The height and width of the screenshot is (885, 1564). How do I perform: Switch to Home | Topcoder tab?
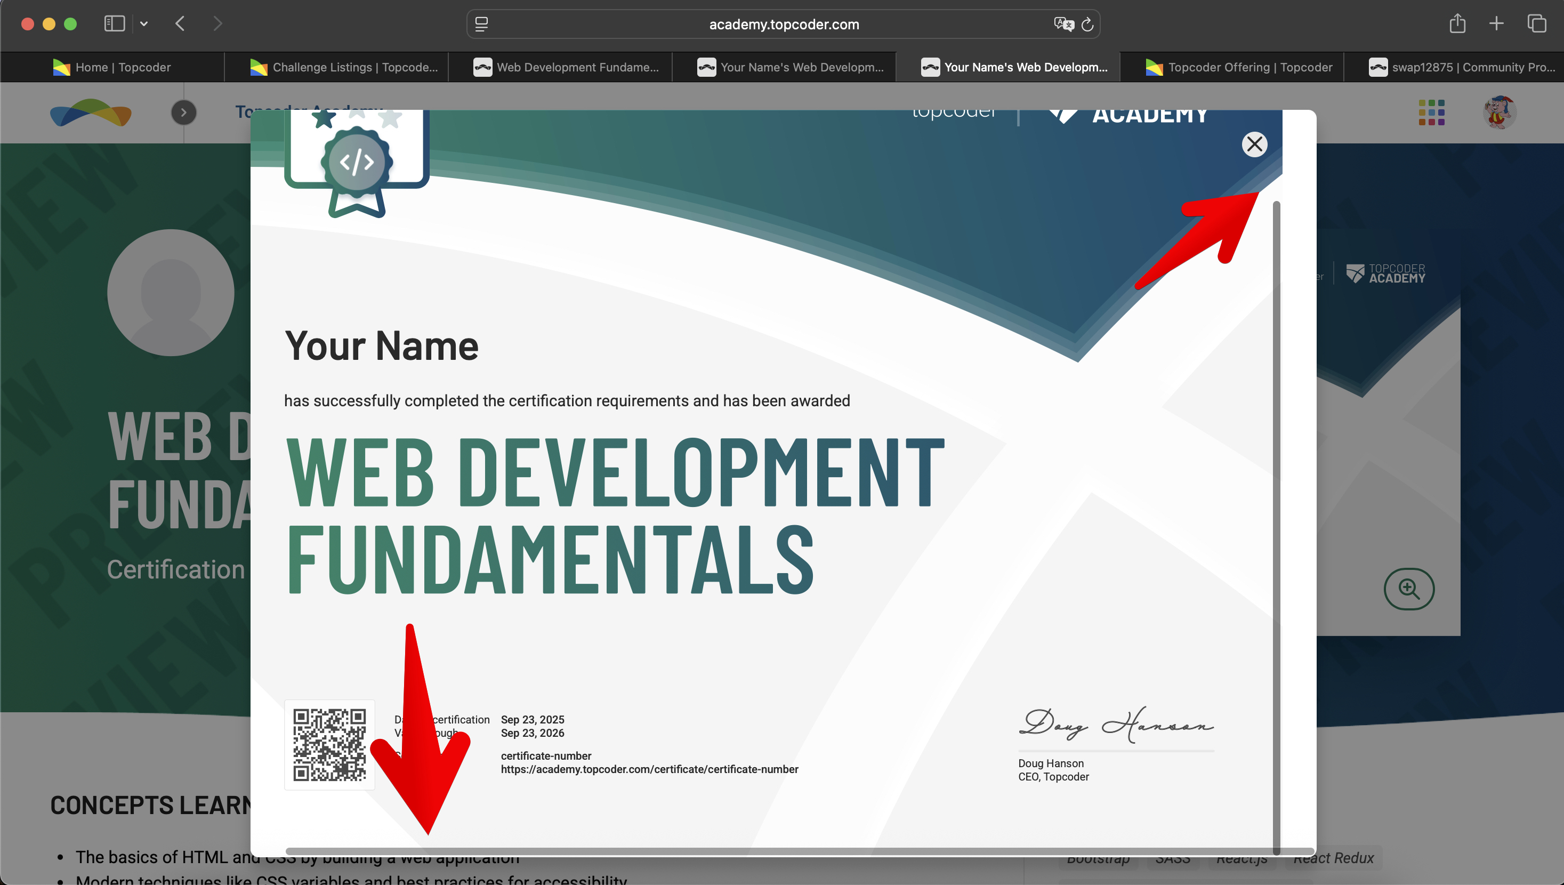(112, 68)
